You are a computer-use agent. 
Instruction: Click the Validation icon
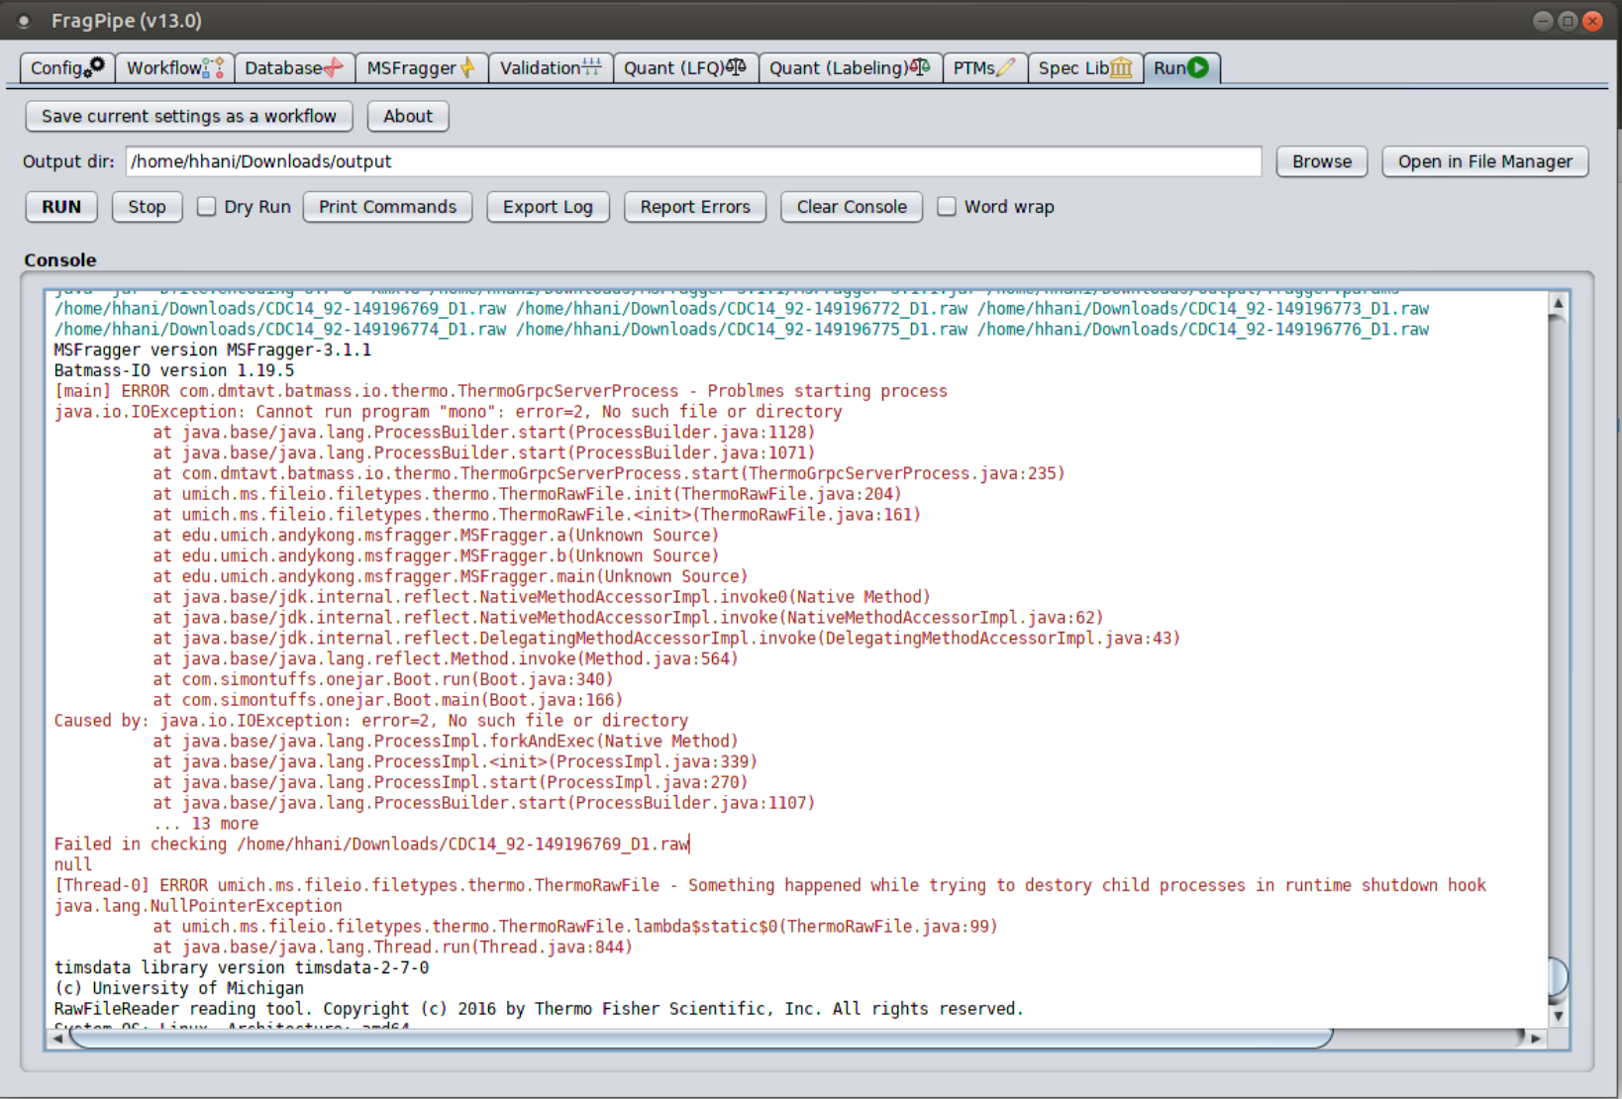pos(589,66)
